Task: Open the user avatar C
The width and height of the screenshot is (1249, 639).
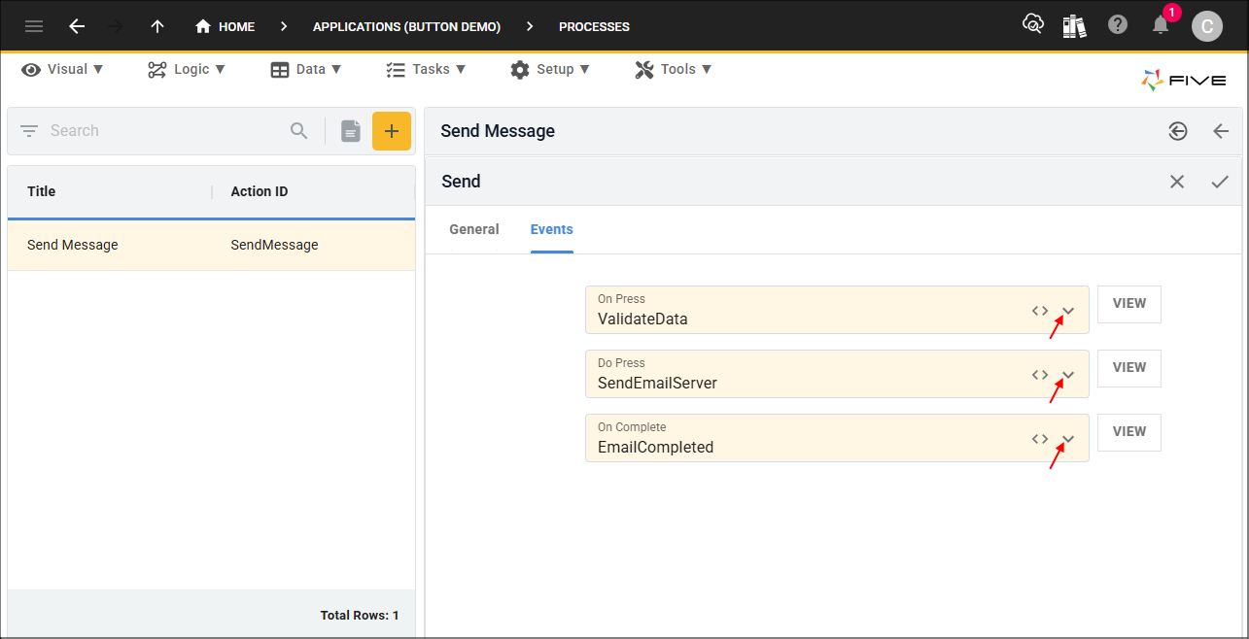Action: [1207, 26]
